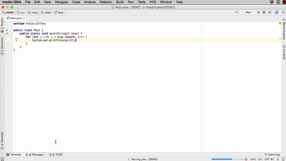The width and height of the screenshot is (286, 161).
Task: Open the Main run configuration dropdown
Action: point(248,12)
